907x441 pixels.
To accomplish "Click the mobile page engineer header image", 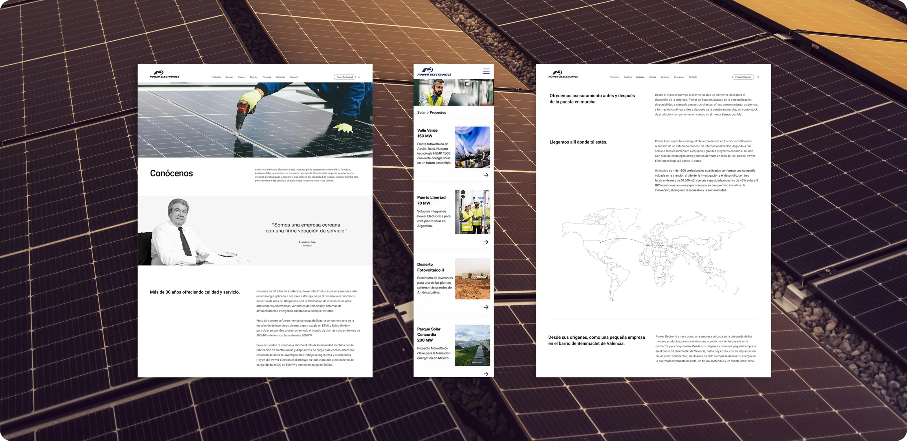I will 453,92.
